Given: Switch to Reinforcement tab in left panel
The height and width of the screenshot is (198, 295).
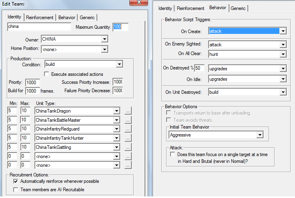Looking at the screenshot, I should [x=40, y=17].
